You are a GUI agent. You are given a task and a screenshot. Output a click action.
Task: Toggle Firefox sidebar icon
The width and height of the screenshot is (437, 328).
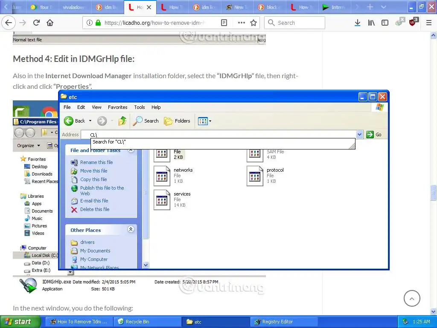tap(385, 23)
